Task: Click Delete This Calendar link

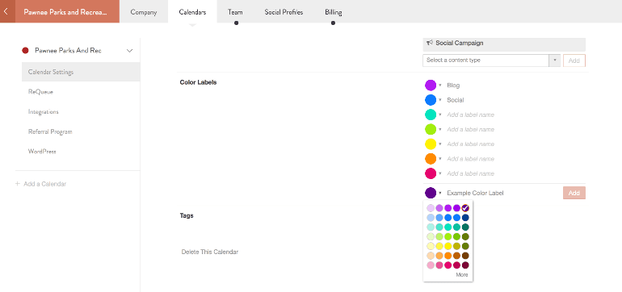Action: [x=210, y=252]
